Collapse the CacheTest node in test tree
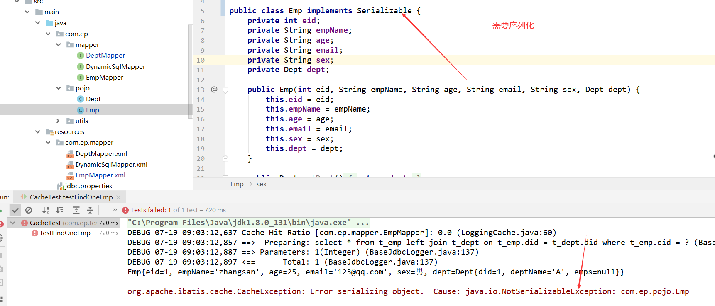The image size is (715, 306). (13, 223)
